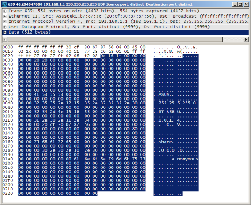The image size is (251, 205).
Task: Maximize the packet details window
Action: pyautogui.click(x=240, y=4)
